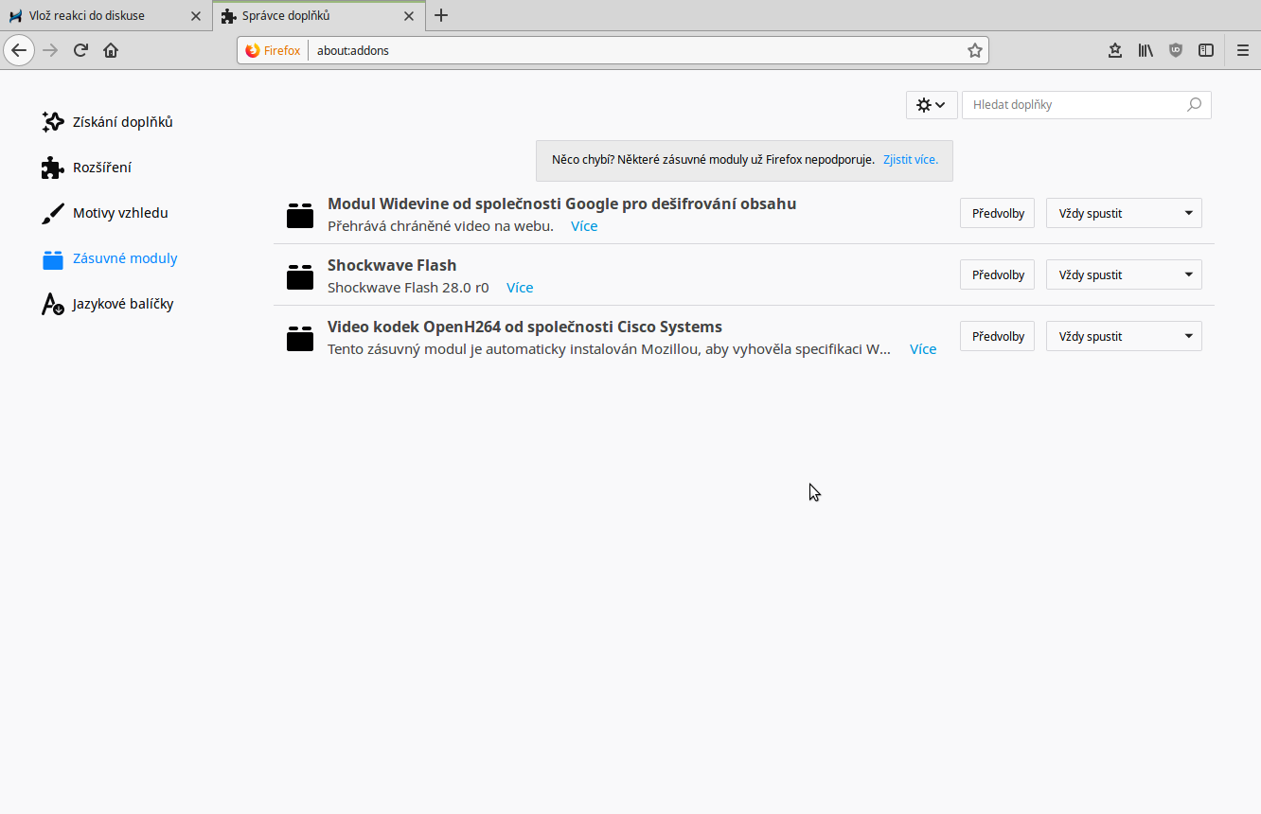This screenshot has width=1261, height=814.
Task: Click the Motivy vzhledu brush icon
Action: pyautogui.click(x=53, y=213)
